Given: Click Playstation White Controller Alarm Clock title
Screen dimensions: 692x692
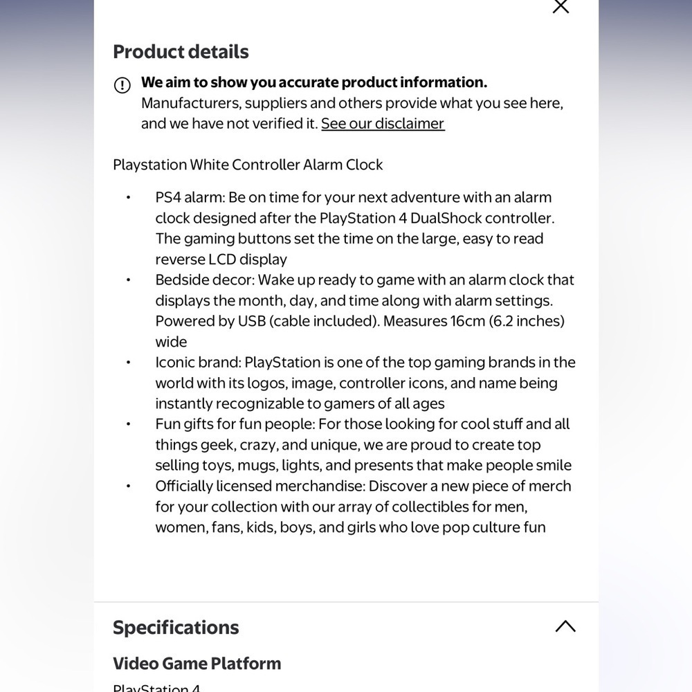Looking at the screenshot, I should click(248, 165).
